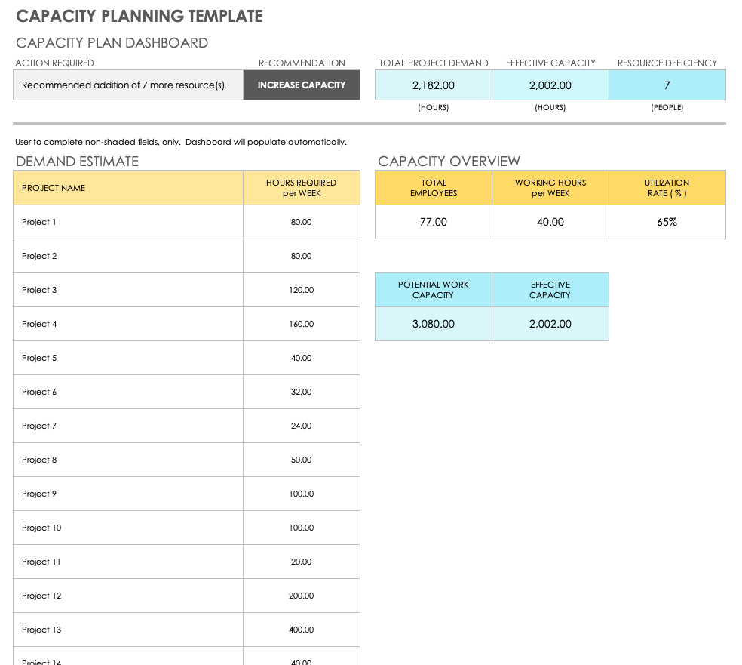
Task: Click the DEMAND ESTIMATE section heading
Action: pyautogui.click(x=77, y=161)
